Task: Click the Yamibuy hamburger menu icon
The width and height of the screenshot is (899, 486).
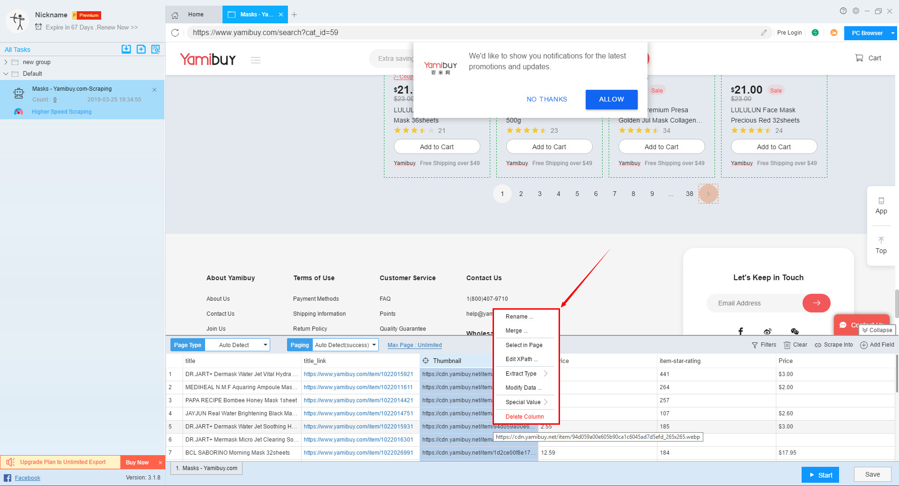Action: click(x=256, y=60)
